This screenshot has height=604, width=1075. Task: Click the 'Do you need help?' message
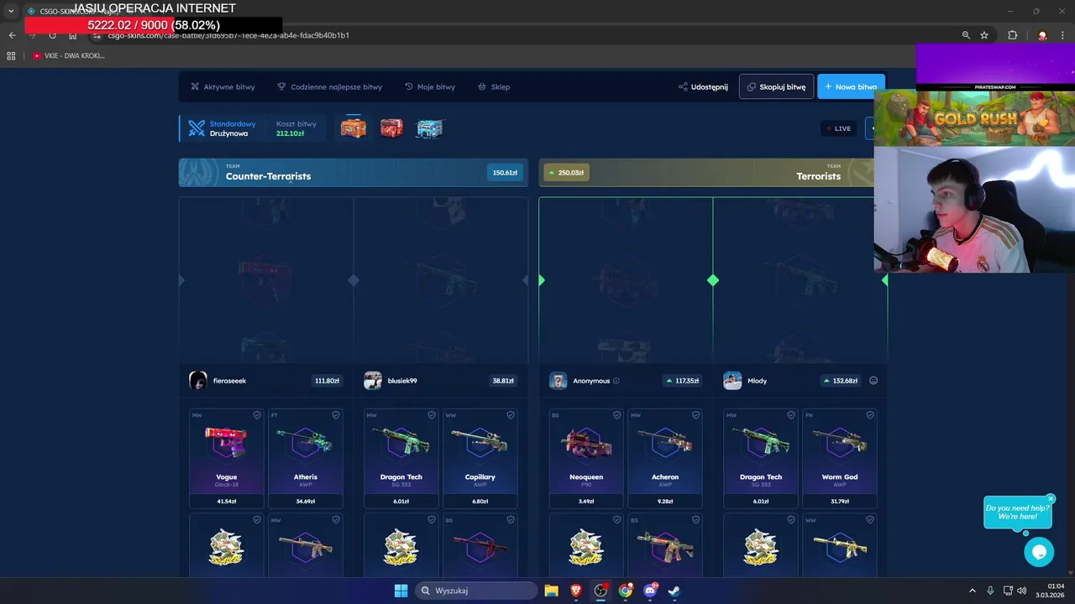tap(1017, 513)
